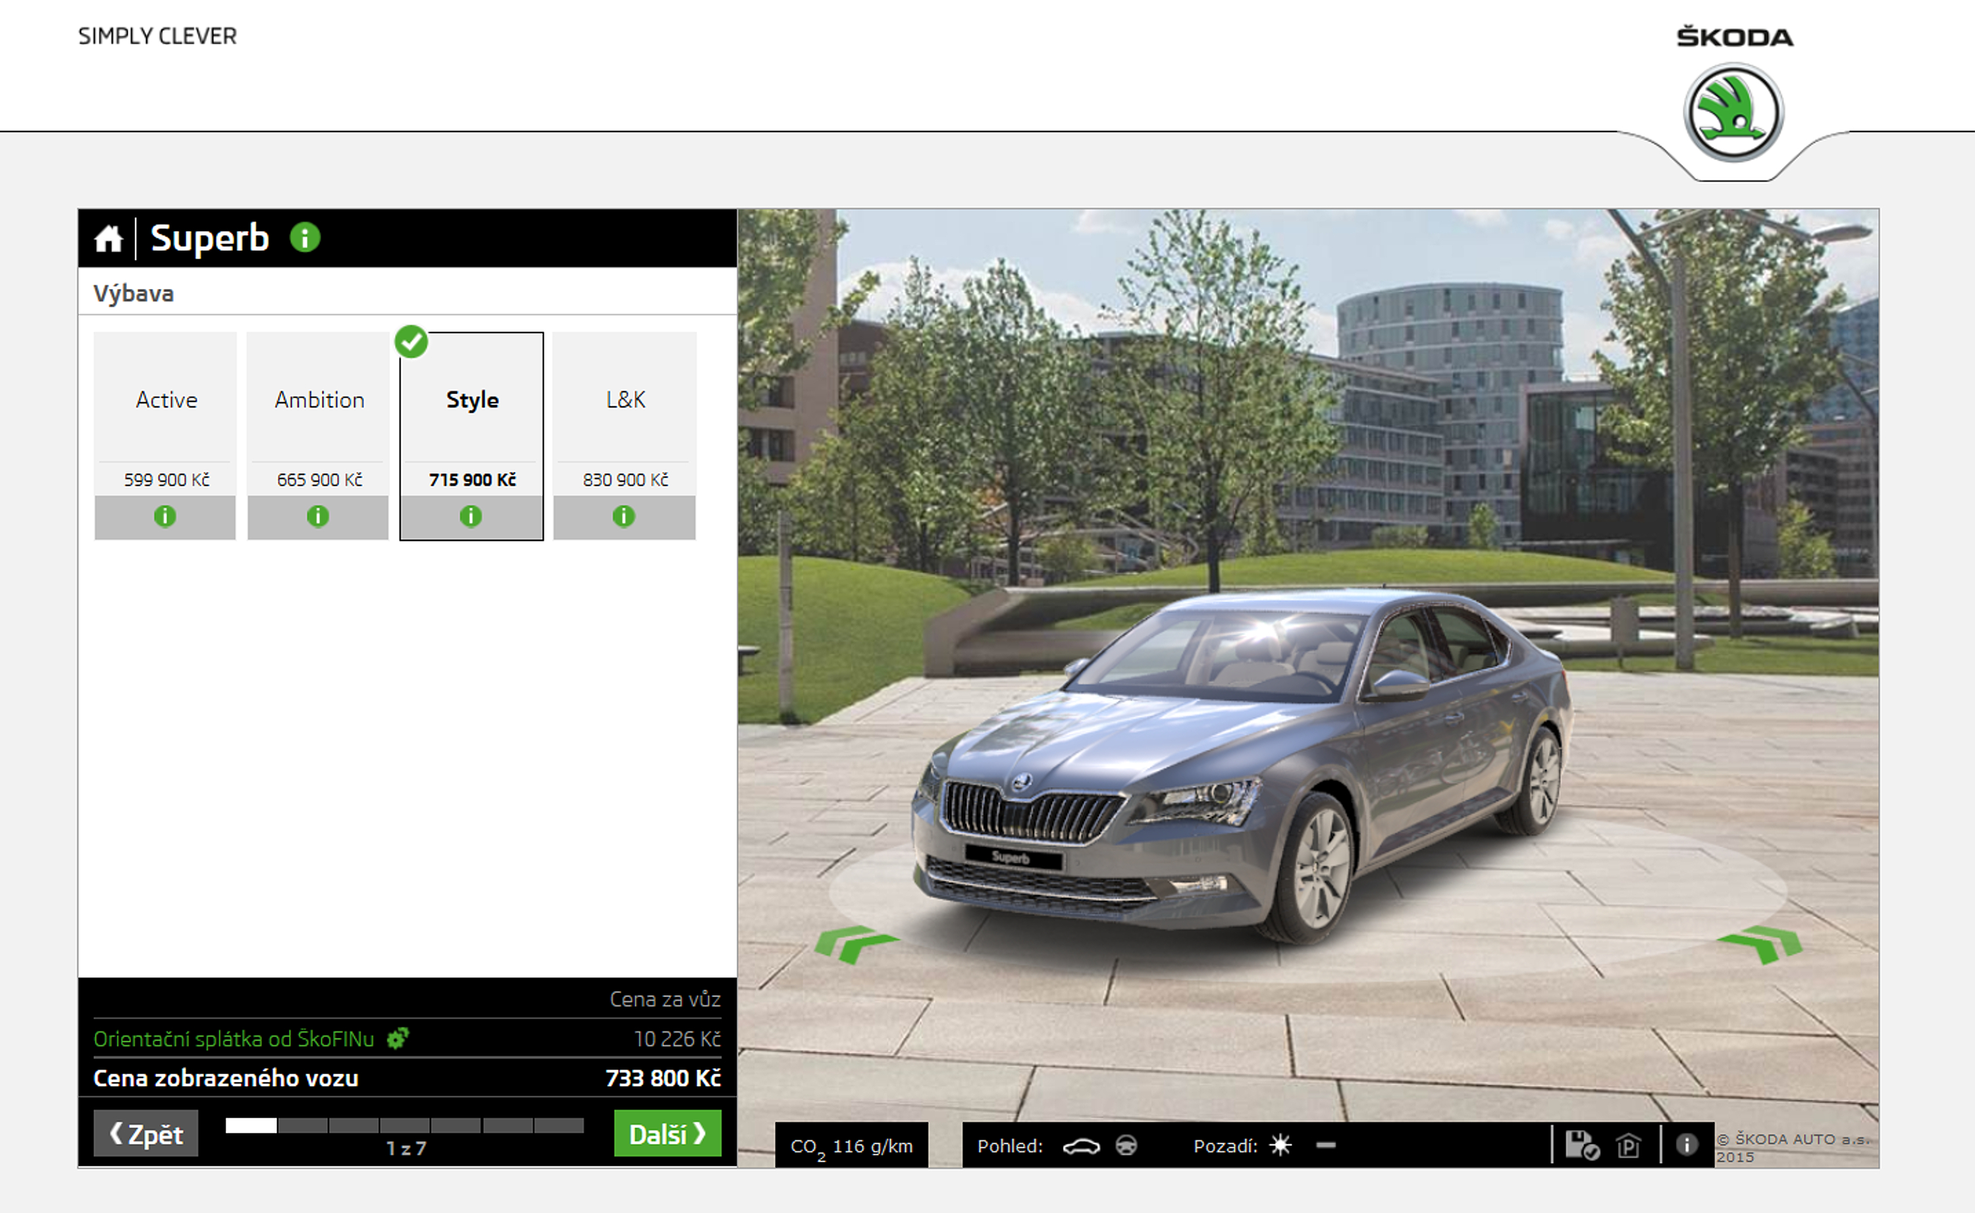Switch to exterior car view
The width and height of the screenshot is (1975, 1213).
1082,1146
